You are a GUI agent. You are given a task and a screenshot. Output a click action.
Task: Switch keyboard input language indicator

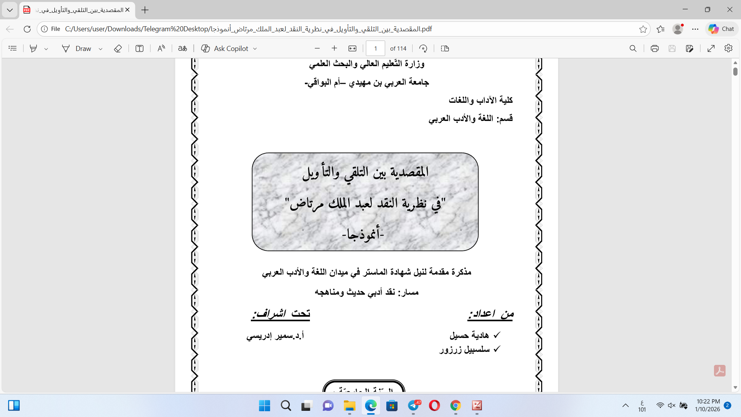(x=642, y=406)
